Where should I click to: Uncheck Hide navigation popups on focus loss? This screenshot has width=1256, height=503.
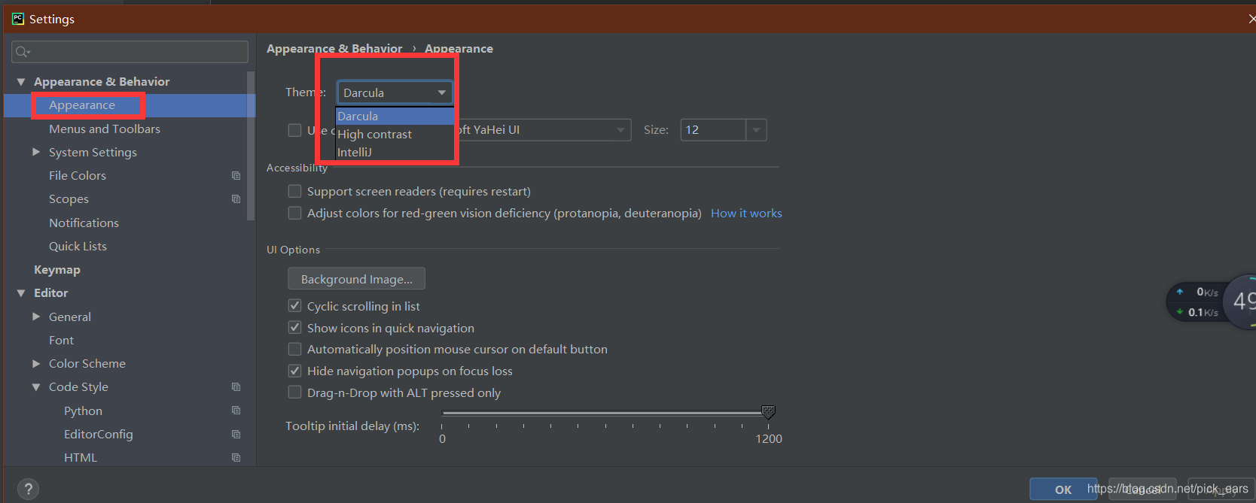pos(295,371)
